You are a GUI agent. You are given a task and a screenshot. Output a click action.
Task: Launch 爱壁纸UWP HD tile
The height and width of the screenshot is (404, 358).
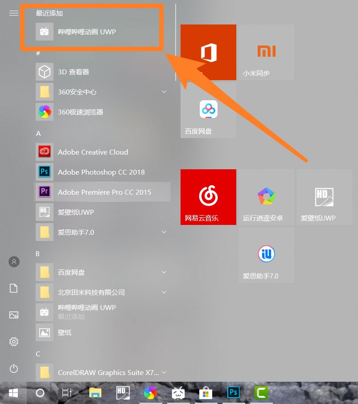324,197
